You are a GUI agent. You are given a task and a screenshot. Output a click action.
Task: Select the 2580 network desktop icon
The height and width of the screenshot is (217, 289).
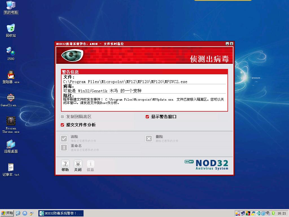11,54
